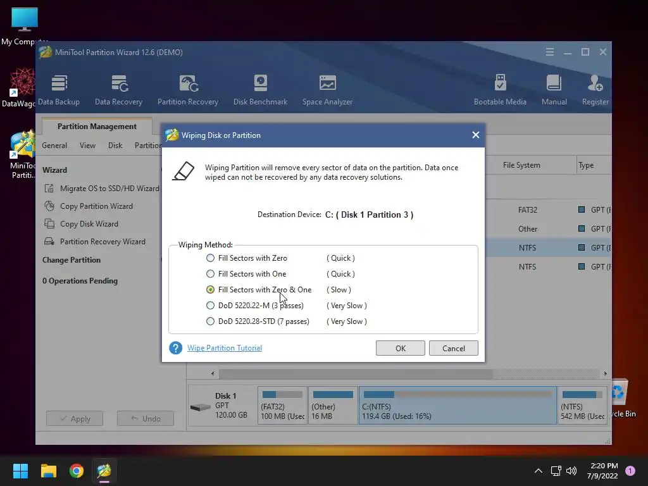Confirm wipe with the OK button
Screen dimensions: 648x486
coord(400,348)
